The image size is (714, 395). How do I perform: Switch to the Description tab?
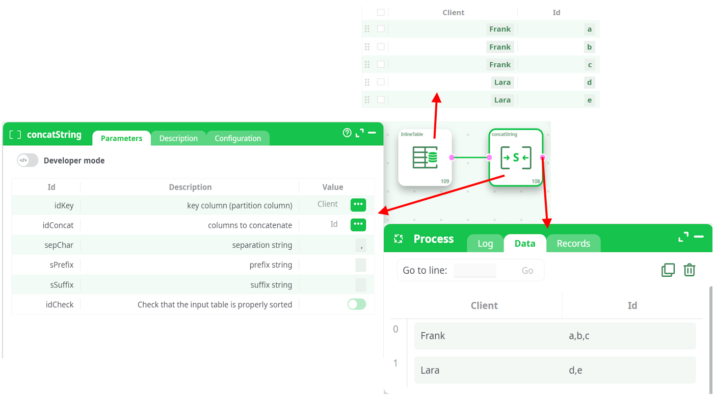pyautogui.click(x=178, y=139)
